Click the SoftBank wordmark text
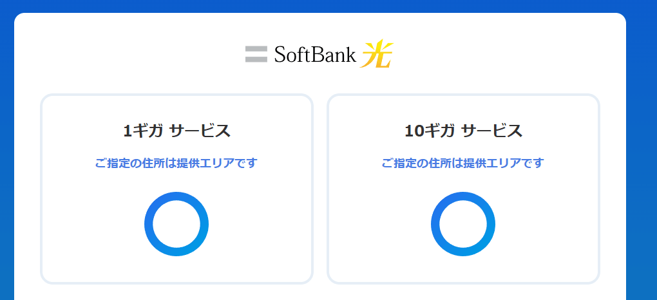The image size is (657, 300). 315,55
